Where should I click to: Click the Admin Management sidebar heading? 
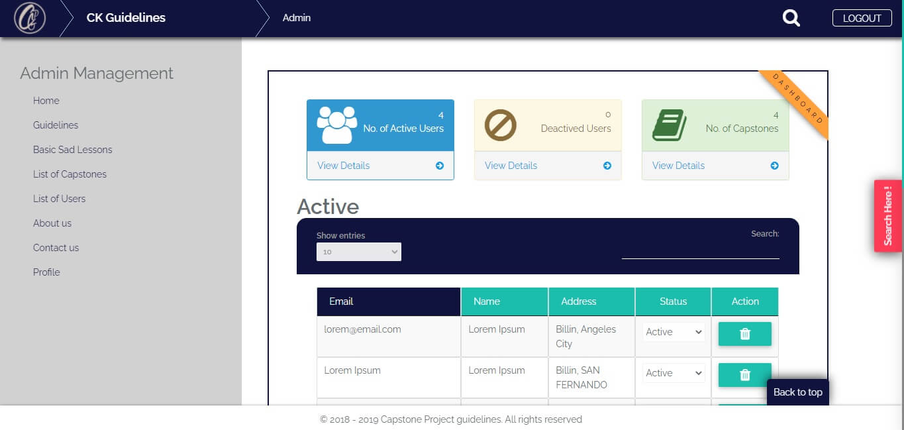tap(97, 74)
